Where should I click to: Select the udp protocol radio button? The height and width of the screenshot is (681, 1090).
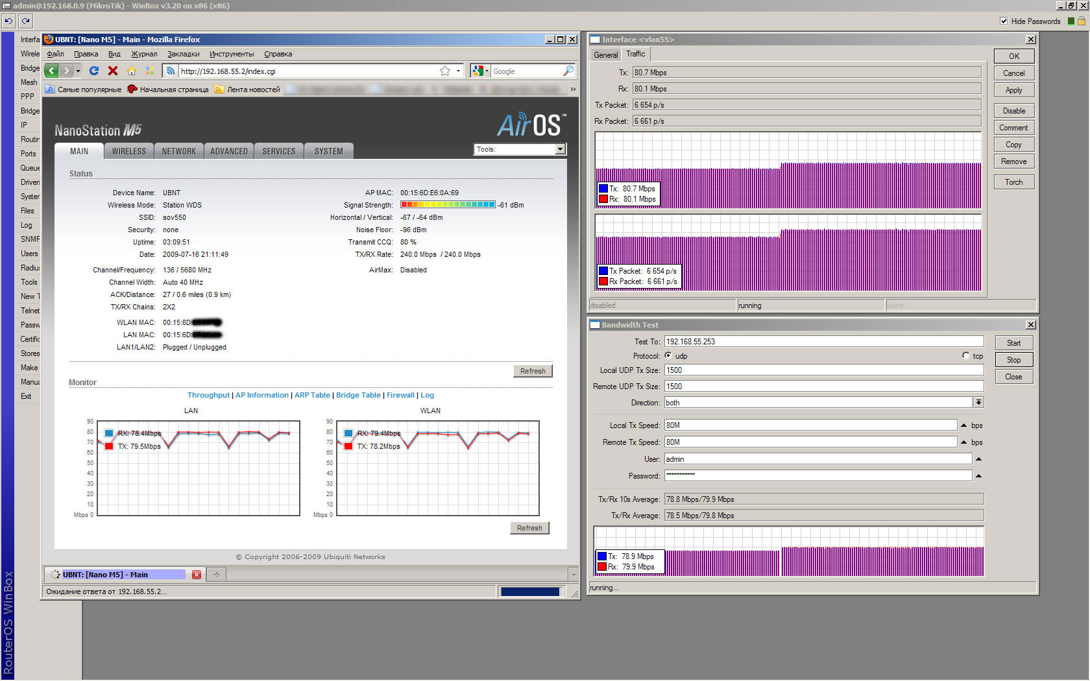(668, 355)
